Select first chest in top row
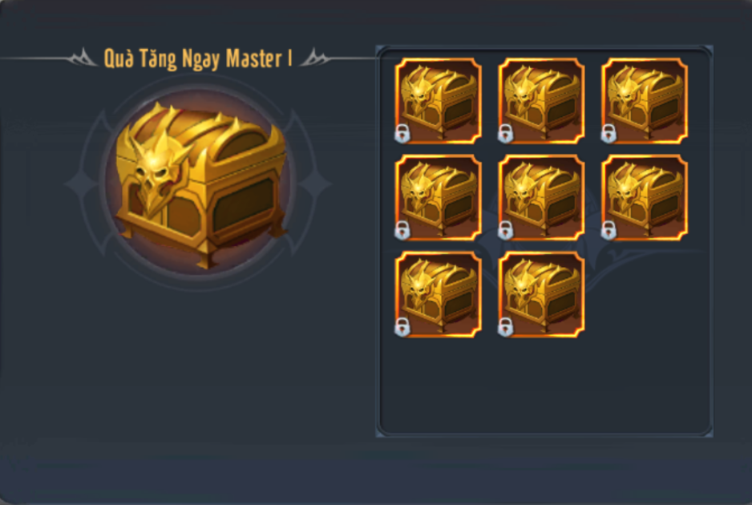Image resolution: width=752 pixels, height=505 pixels. [x=438, y=101]
